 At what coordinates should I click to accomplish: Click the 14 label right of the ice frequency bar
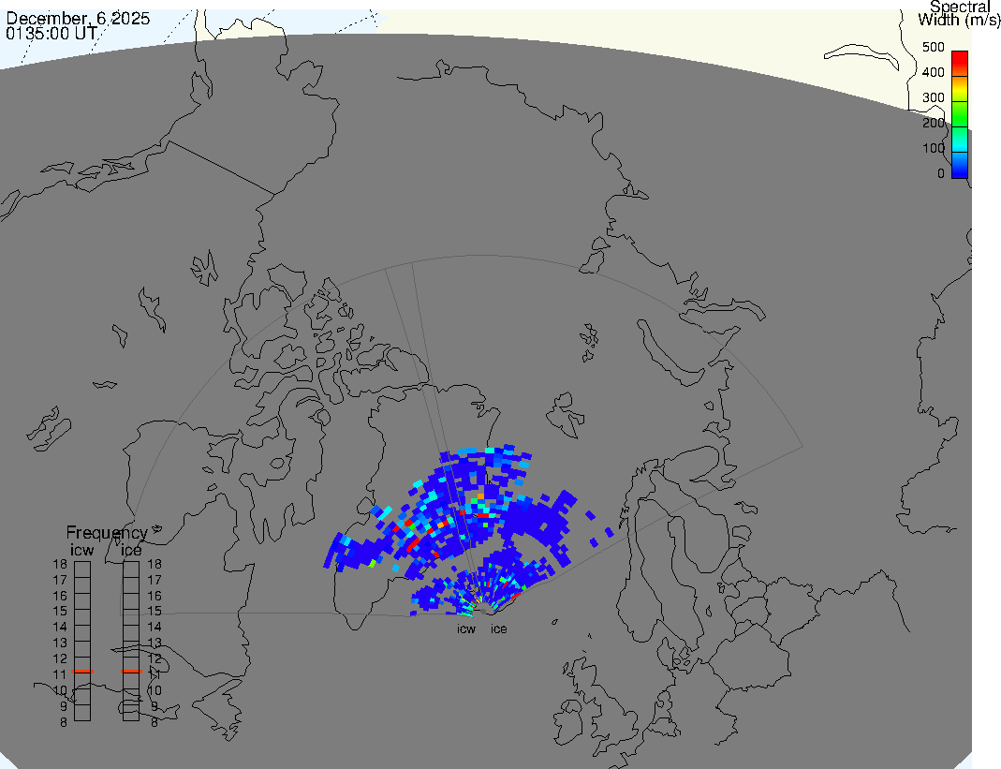click(155, 627)
